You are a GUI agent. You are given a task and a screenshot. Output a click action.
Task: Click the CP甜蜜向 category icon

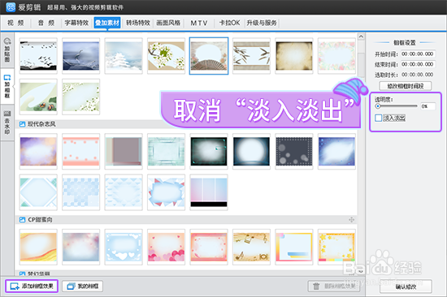22,220
